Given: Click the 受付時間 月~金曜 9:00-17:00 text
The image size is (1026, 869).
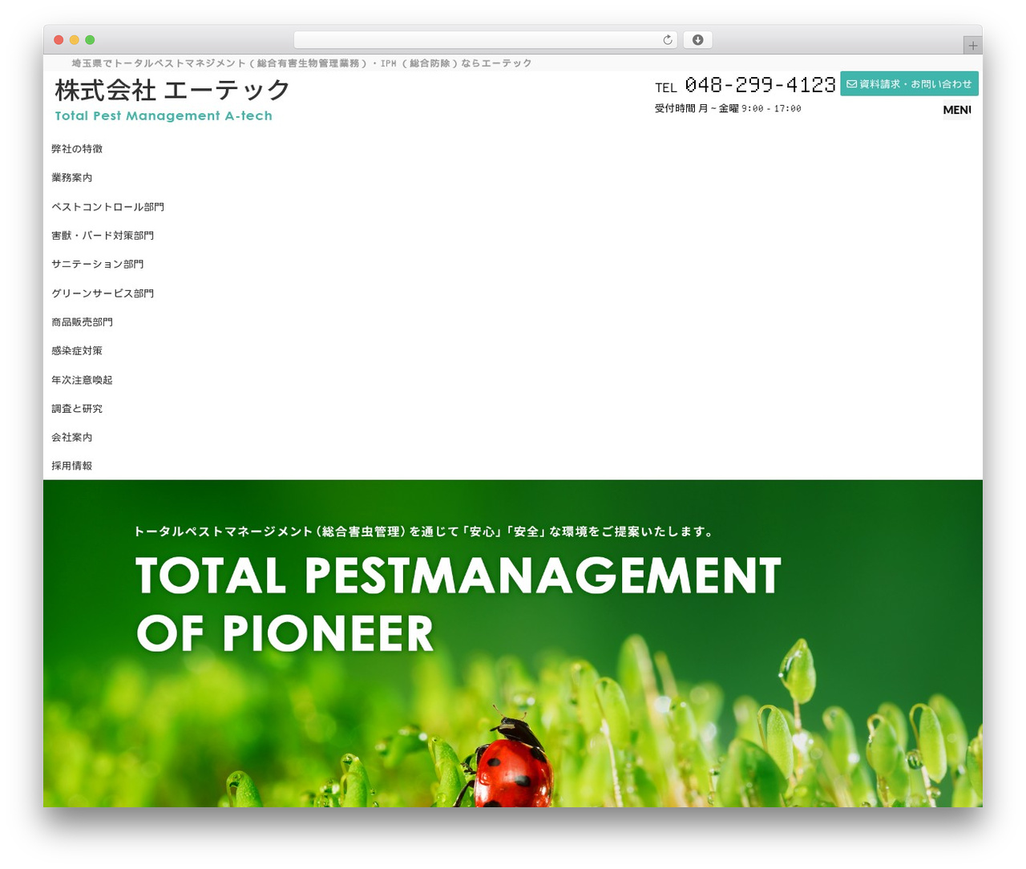Looking at the screenshot, I should click(x=728, y=108).
